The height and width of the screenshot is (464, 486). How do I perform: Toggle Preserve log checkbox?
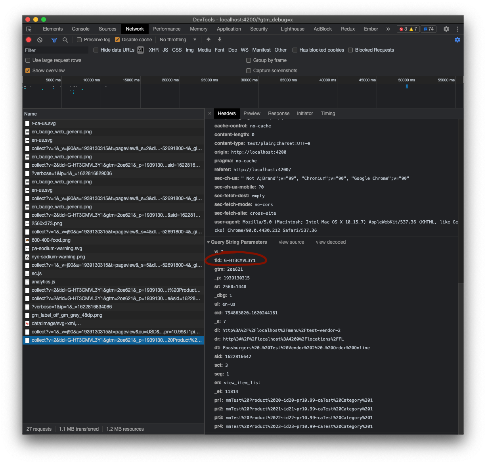click(79, 40)
